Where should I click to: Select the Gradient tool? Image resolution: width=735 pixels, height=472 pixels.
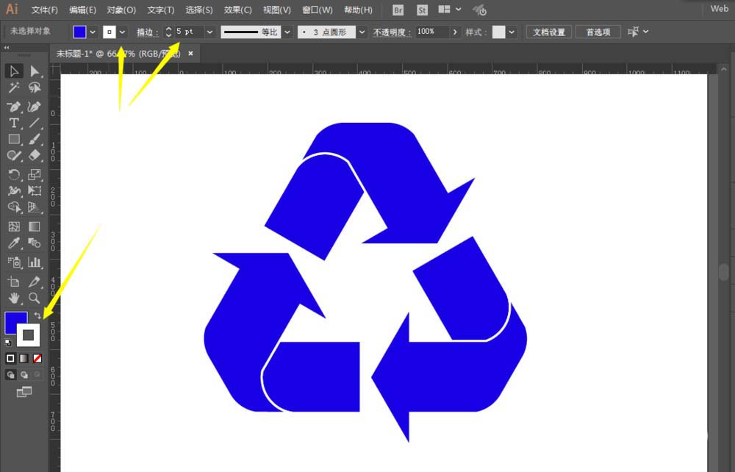[x=35, y=227]
